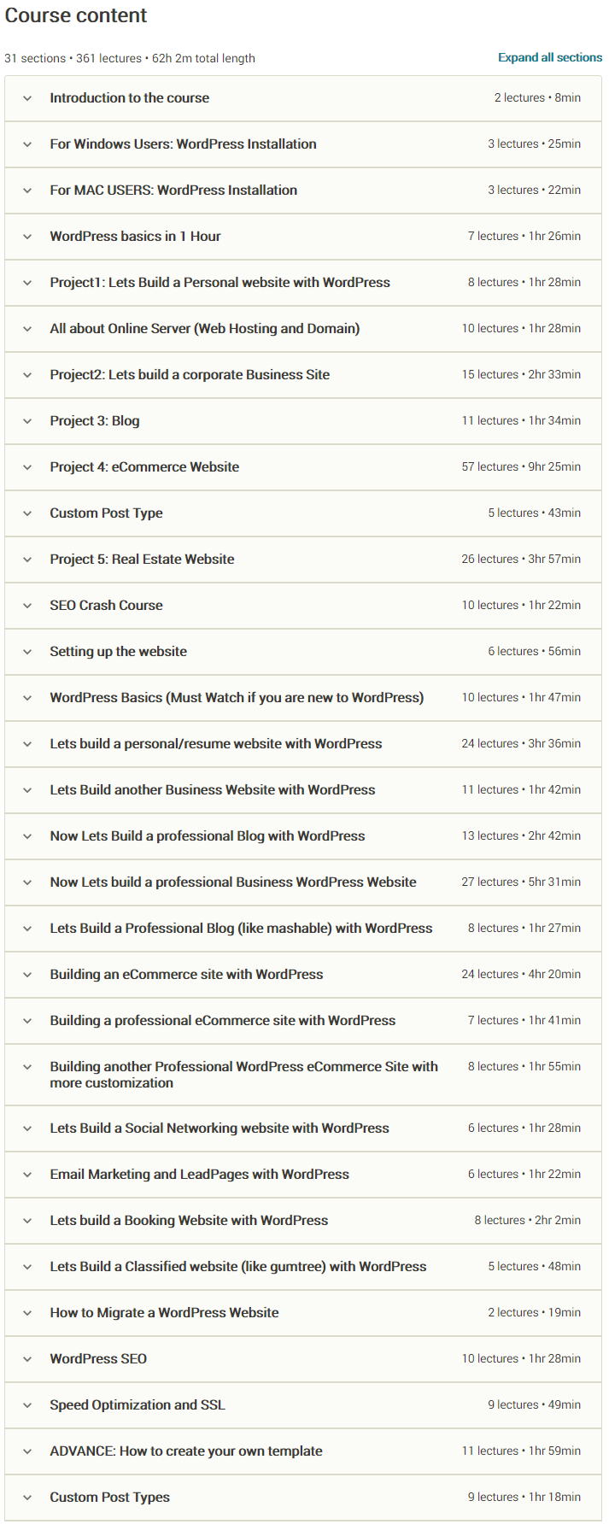Toggle chevron for All about Online Server section
This screenshot has height=1530, width=609.
tap(27, 329)
